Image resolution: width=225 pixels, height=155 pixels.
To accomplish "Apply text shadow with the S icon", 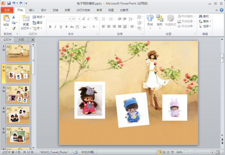I will pyautogui.click(x=66, y=27).
